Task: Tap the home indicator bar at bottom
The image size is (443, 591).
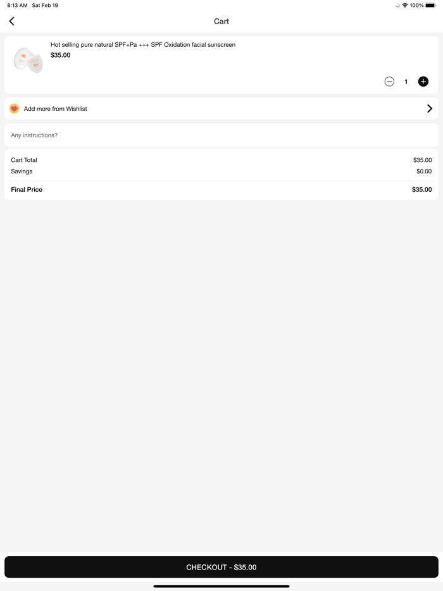Action: tap(221, 586)
